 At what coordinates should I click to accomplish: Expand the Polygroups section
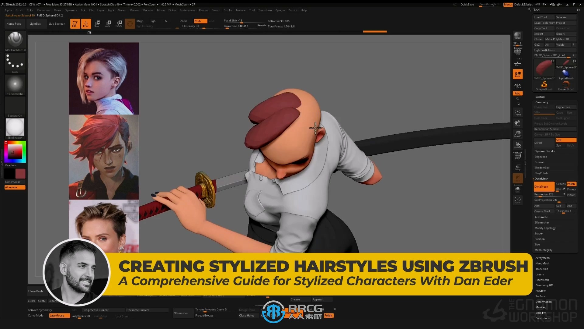(542, 318)
